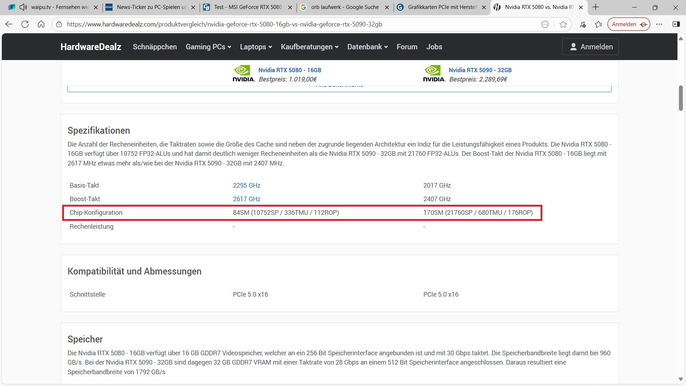Click Nvidia logo beside RTX 5090
Viewport: 686px width, 386px height.
click(434, 74)
